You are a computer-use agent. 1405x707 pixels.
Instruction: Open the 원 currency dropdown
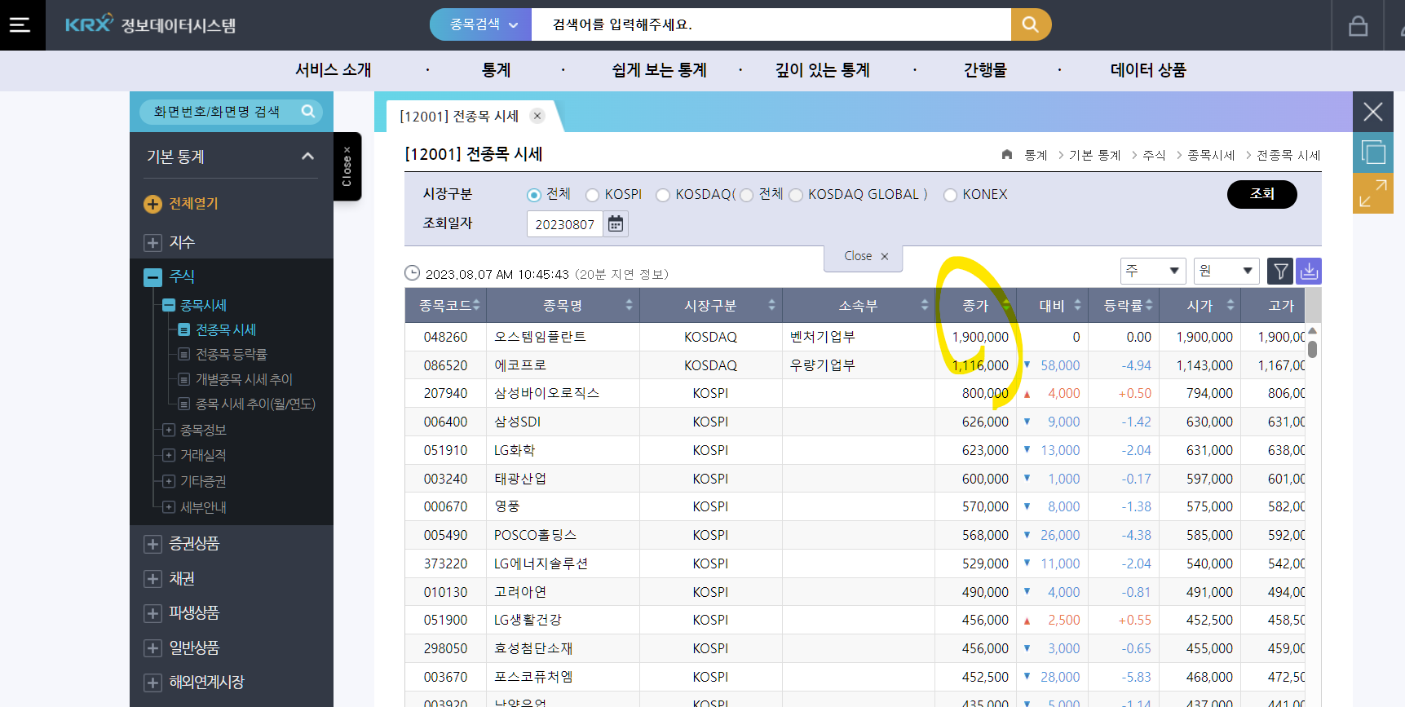click(x=1226, y=271)
